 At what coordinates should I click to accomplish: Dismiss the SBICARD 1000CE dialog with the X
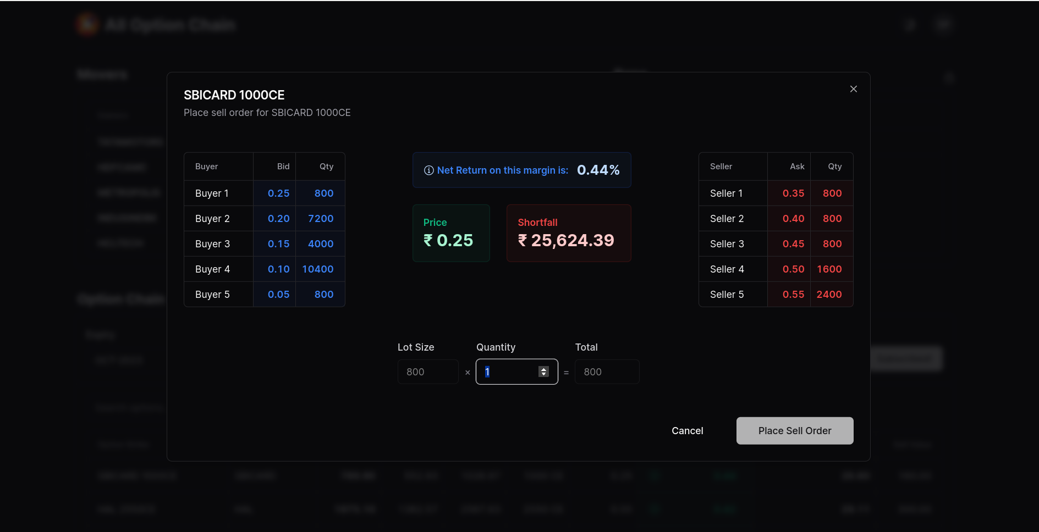tap(853, 88)
